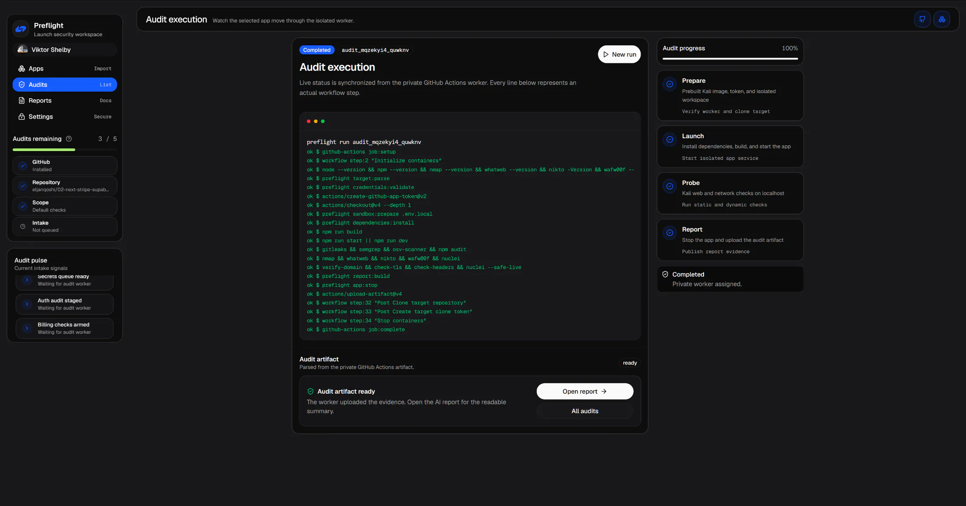Click the red terminal window dot
Screen dimensions: 966x506
click(309, 121)
